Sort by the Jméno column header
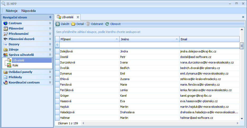Screen dimensions: 247x128 149,39
